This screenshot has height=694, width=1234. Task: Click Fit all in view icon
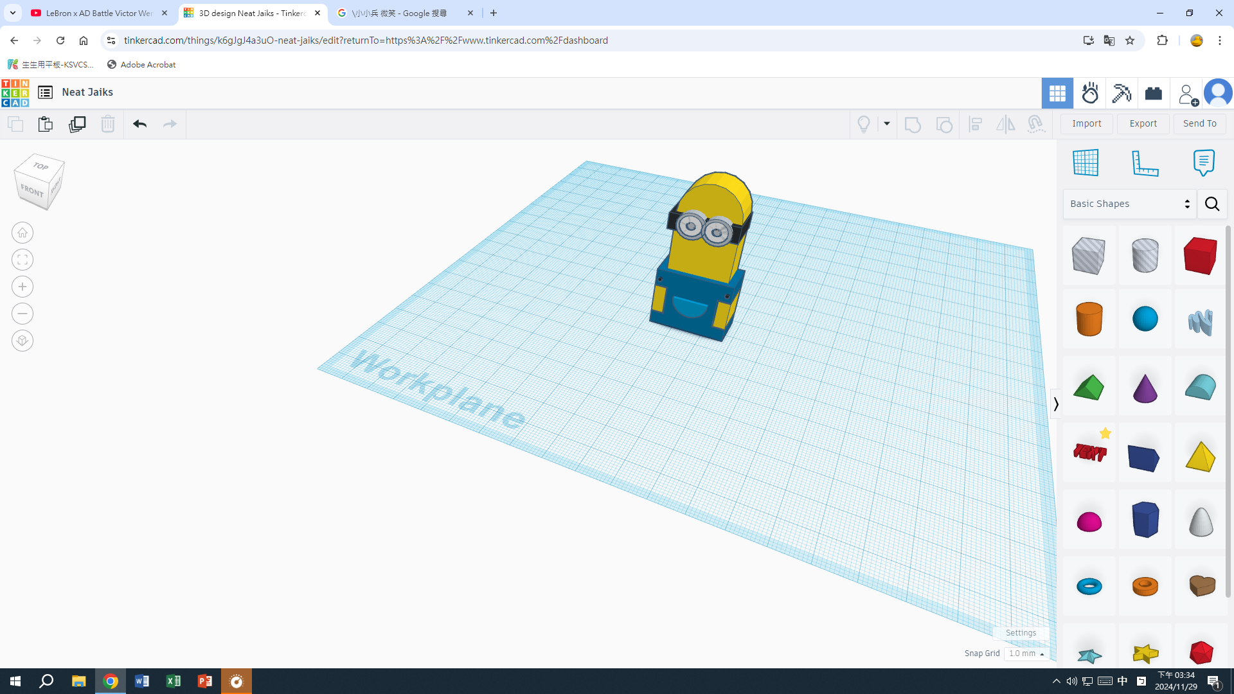click(x=22, y=260)
